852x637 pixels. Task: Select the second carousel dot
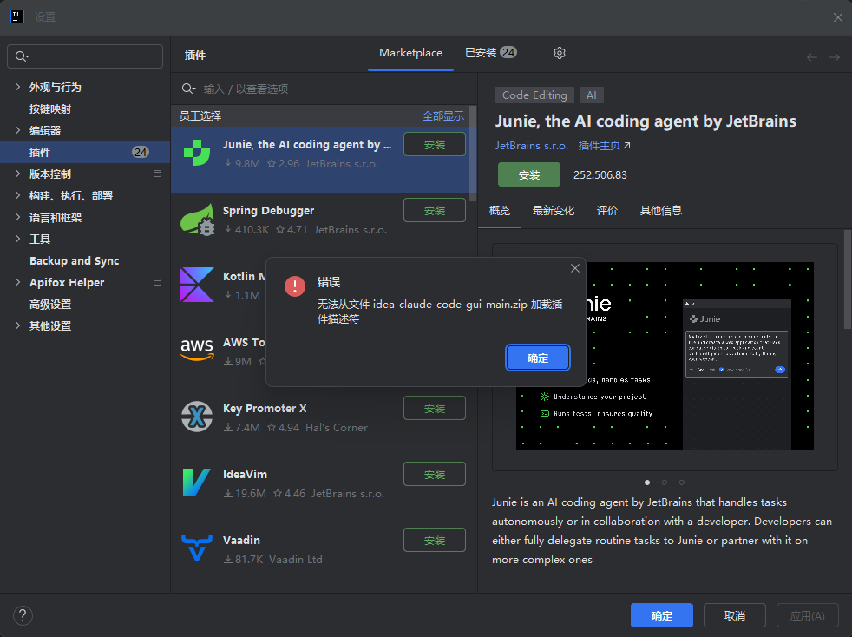(x=664, y=483)
